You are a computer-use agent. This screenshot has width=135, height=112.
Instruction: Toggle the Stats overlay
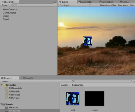coord(132,5)
